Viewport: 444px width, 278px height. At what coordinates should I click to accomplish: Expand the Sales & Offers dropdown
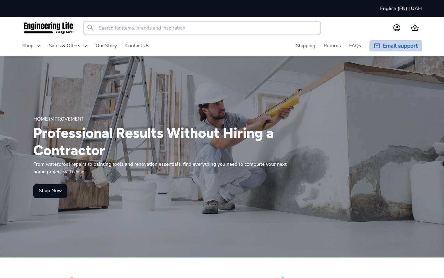pos(68,46)
